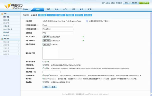Image resolution: width=152 pixels, height=96 pixels.
Task: Click the 操作历史 folder icon in sidebar
Action: click(2, 39)
